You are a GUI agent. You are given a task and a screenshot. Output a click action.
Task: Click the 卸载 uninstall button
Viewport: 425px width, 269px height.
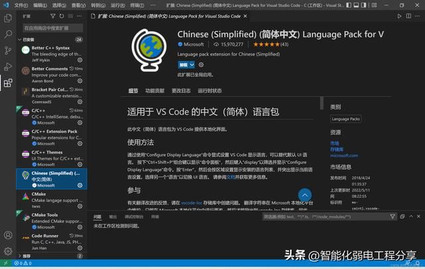[x=183, y=65]
